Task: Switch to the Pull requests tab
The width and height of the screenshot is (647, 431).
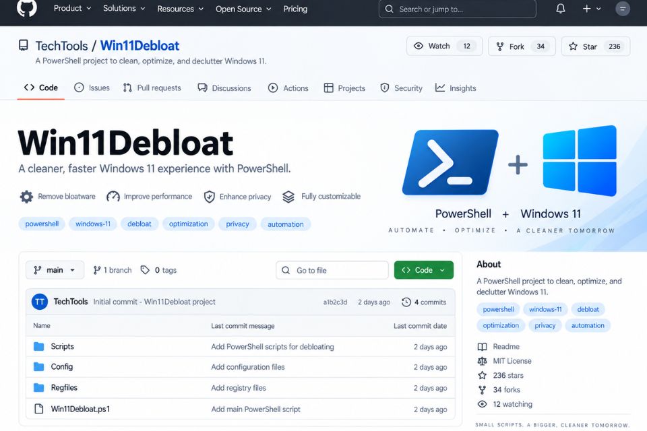Action: click(x=152, y=88)
